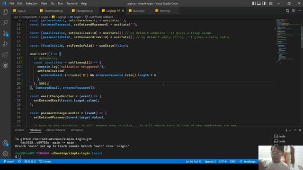Maximize the panel with the chevron icon
Screen dimensions: 303x170
click(x=295, y=130)
